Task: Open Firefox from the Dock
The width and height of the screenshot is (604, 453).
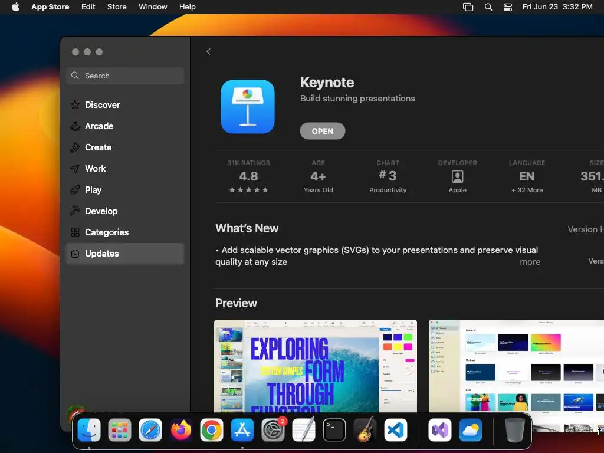Action: coord(181,430)
